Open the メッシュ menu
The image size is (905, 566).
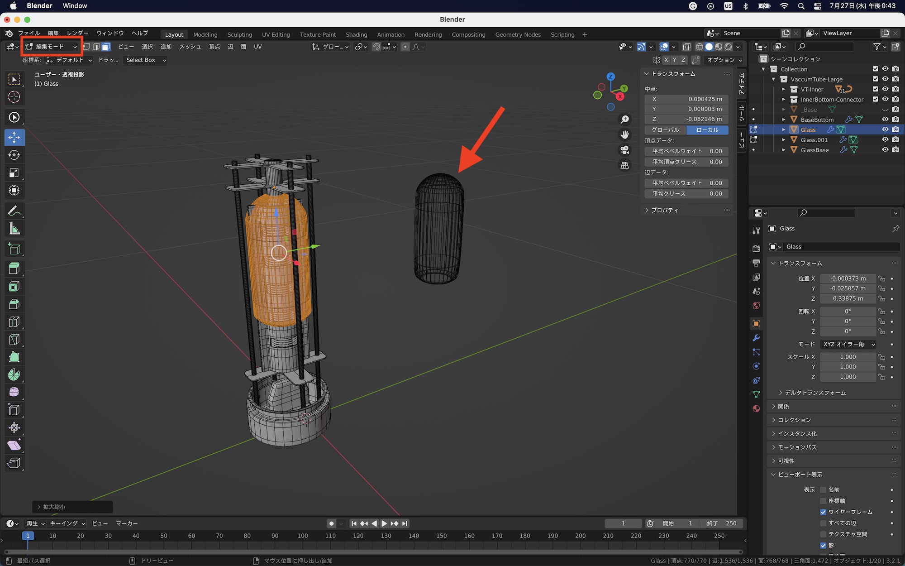coord(190,47)
